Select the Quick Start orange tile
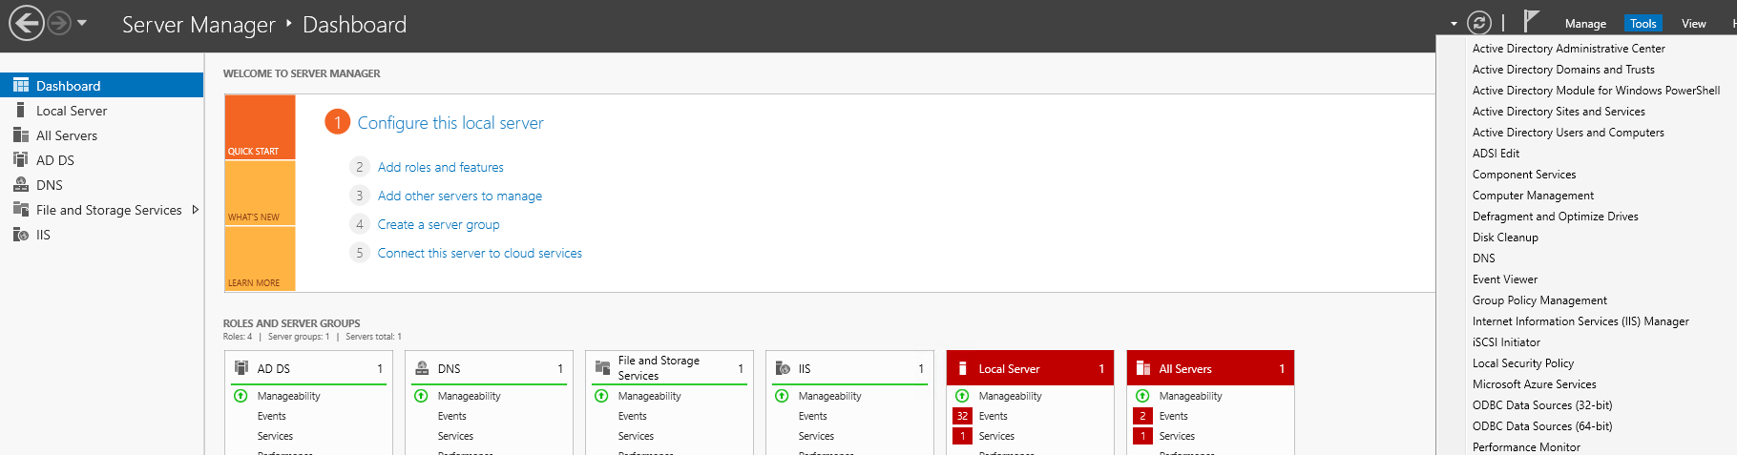Screen dimensions: 1737x455 260,127
